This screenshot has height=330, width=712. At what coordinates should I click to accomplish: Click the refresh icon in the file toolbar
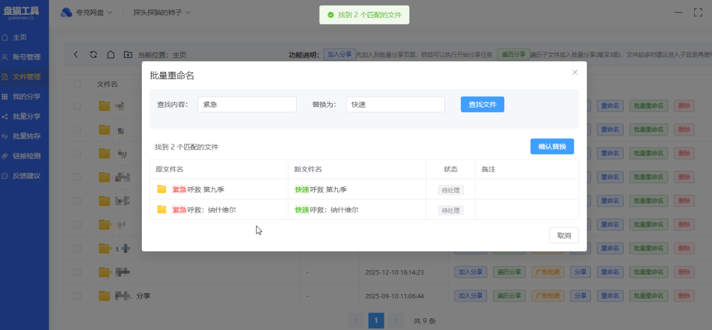pos(93,55)
